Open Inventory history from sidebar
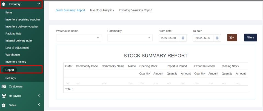The width and height of the screenshot is (263, 111). pos(16,62)
